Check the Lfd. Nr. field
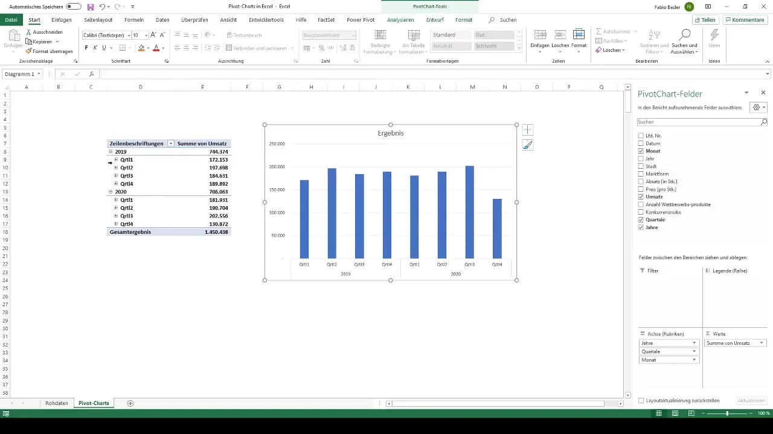 [x=641, y=136]
